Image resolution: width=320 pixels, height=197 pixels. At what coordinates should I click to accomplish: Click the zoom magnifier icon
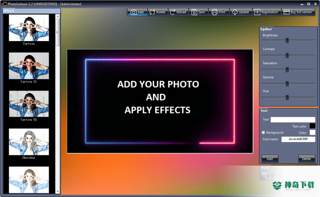(x=265, y=176)
